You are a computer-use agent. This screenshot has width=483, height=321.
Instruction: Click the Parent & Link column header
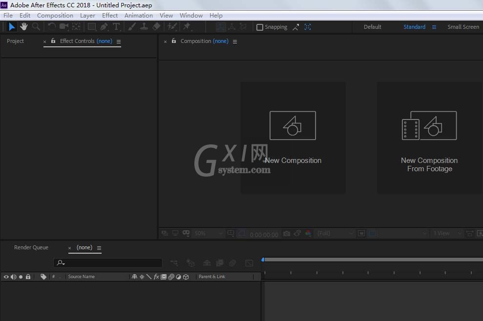point(212,277)
